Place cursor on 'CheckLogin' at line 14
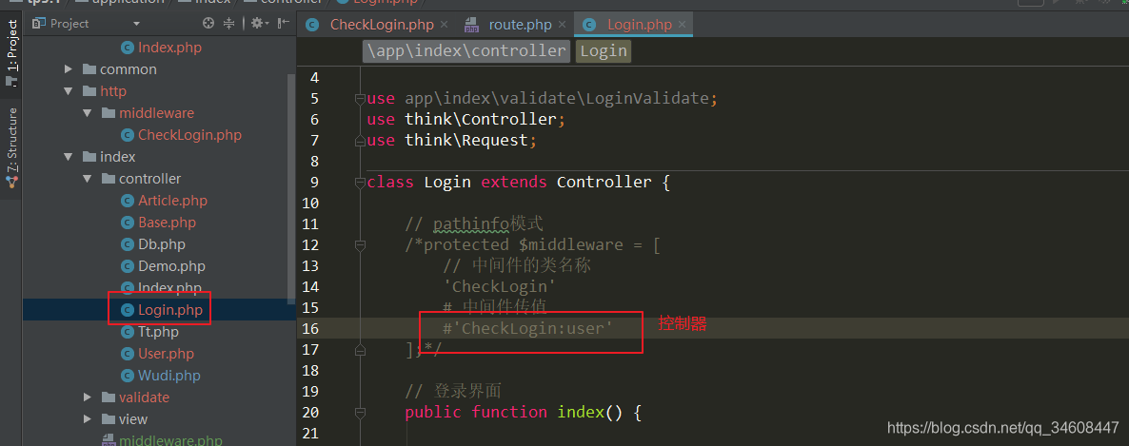Image resolution: width=1129 pixels, height=446 pixels. point(500,286)
